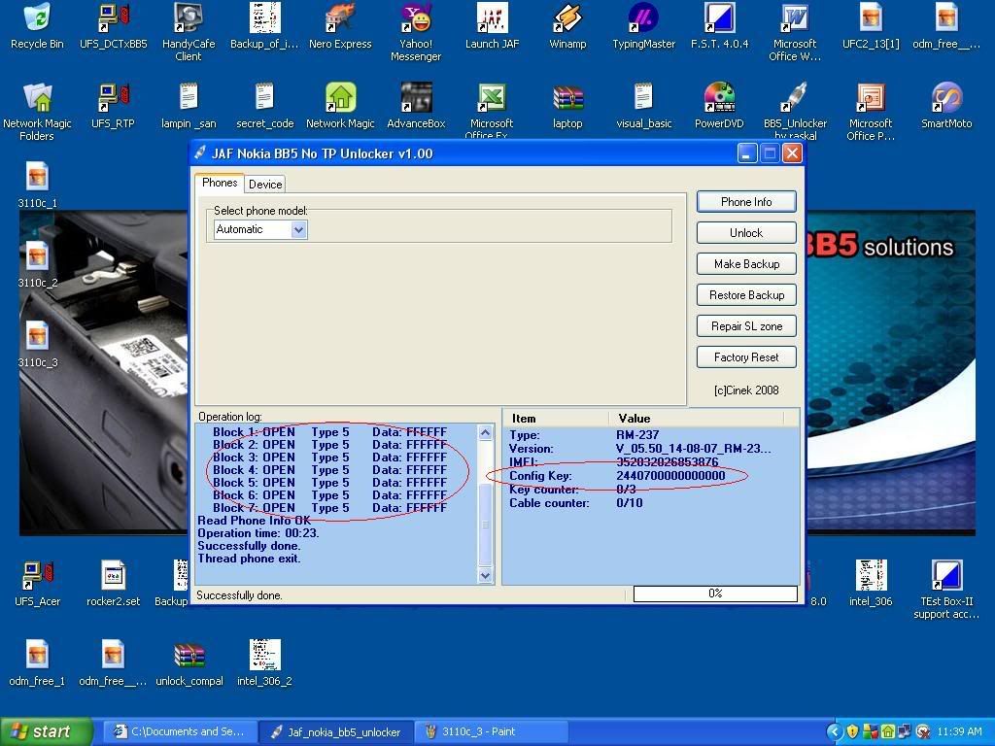Click the Repair SL zone button

(746, 326)
